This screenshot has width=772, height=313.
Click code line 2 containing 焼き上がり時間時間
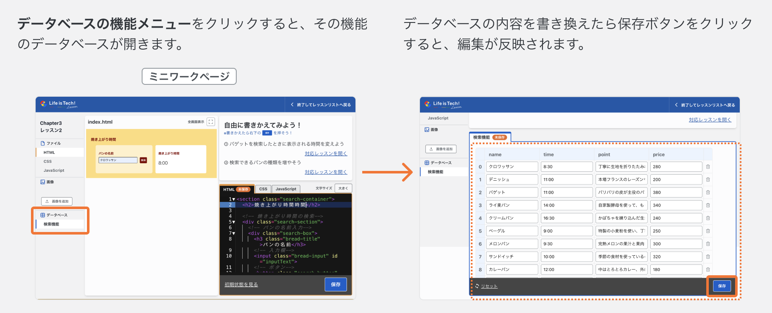pos(285,205)
